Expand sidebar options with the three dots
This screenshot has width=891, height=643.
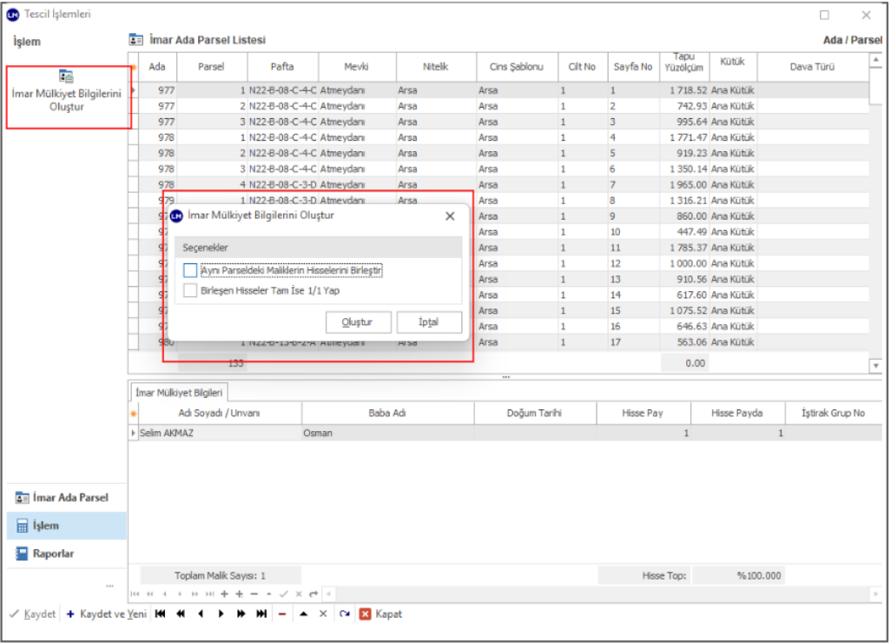coord(109,585)
